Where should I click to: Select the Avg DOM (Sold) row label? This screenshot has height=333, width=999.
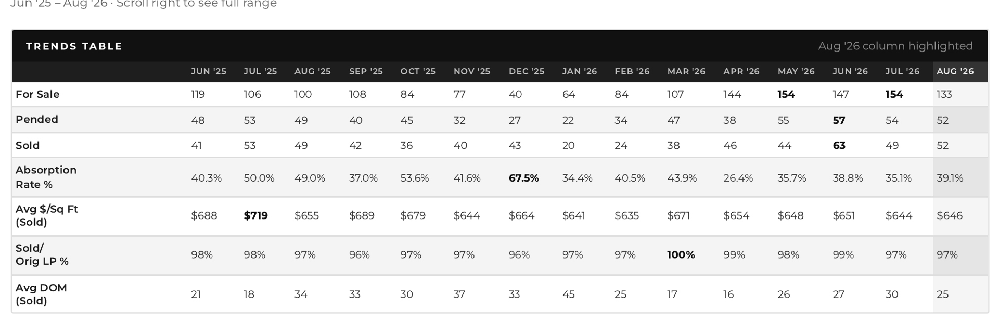(x=41, y=294)
